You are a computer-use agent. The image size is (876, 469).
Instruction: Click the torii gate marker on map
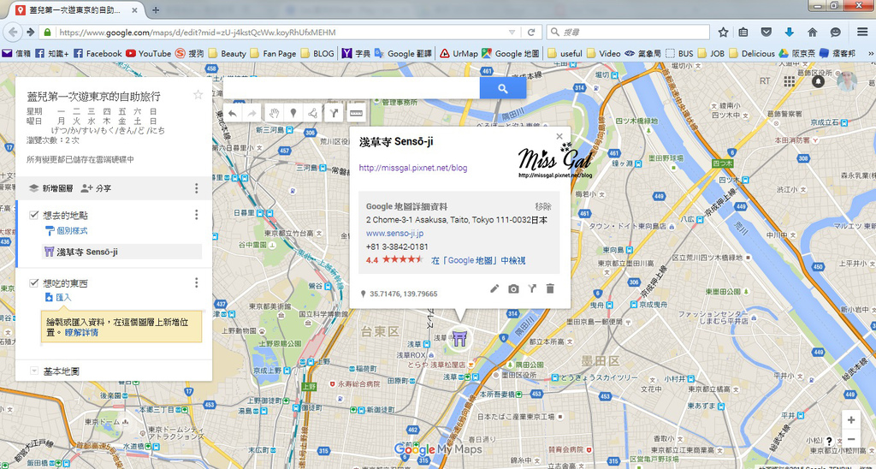tap(460, 338)
